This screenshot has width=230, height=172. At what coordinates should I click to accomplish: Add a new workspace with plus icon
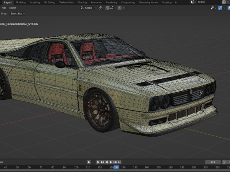(176, 2)
